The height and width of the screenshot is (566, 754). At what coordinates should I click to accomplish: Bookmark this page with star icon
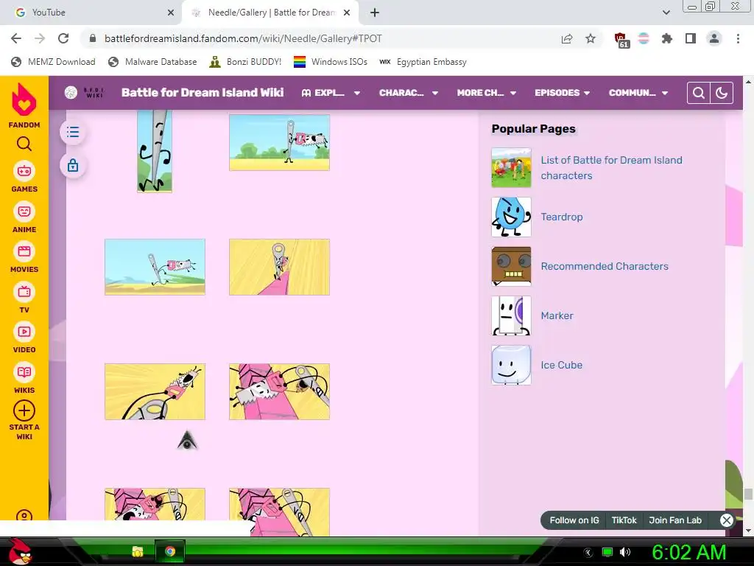pos(591,38)
